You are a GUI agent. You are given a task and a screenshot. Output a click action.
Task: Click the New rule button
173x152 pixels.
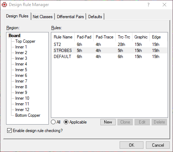(108, 122)
